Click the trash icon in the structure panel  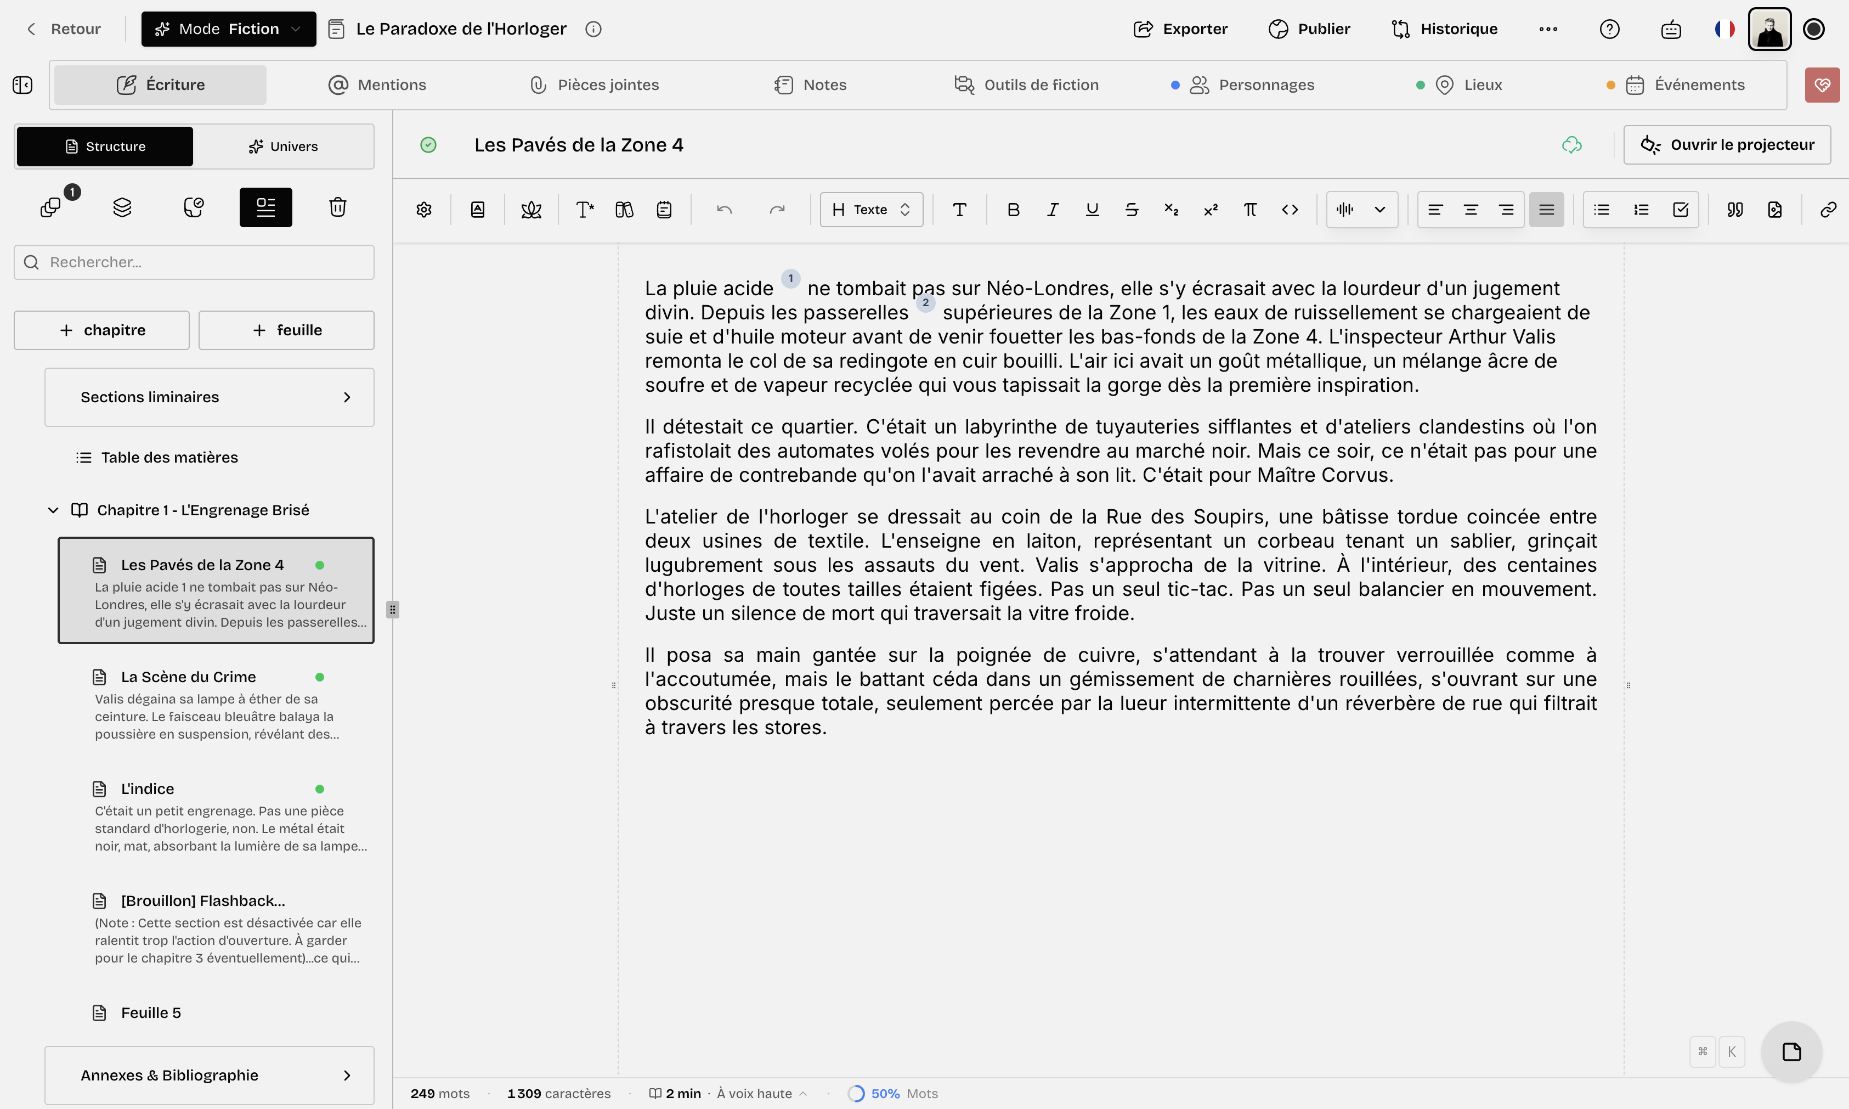pos(337,207)
